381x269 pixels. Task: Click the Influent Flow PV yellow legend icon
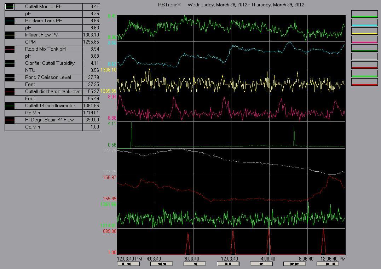[10, 35]
